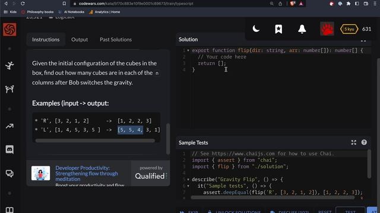Click the zoom magnifier icon in address bar
The height and width of the screenshot is (213, 380).
pos(272,4)
